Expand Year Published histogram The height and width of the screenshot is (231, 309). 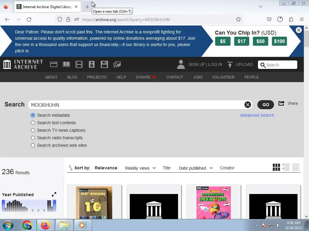pyautogui.click(x=54, y=195)
